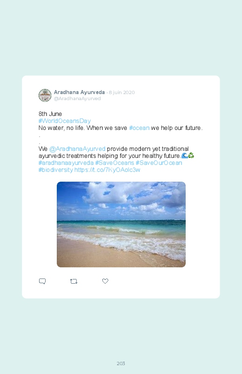Click the recycling emoji in tweet
242x374 pixels.
191,156
